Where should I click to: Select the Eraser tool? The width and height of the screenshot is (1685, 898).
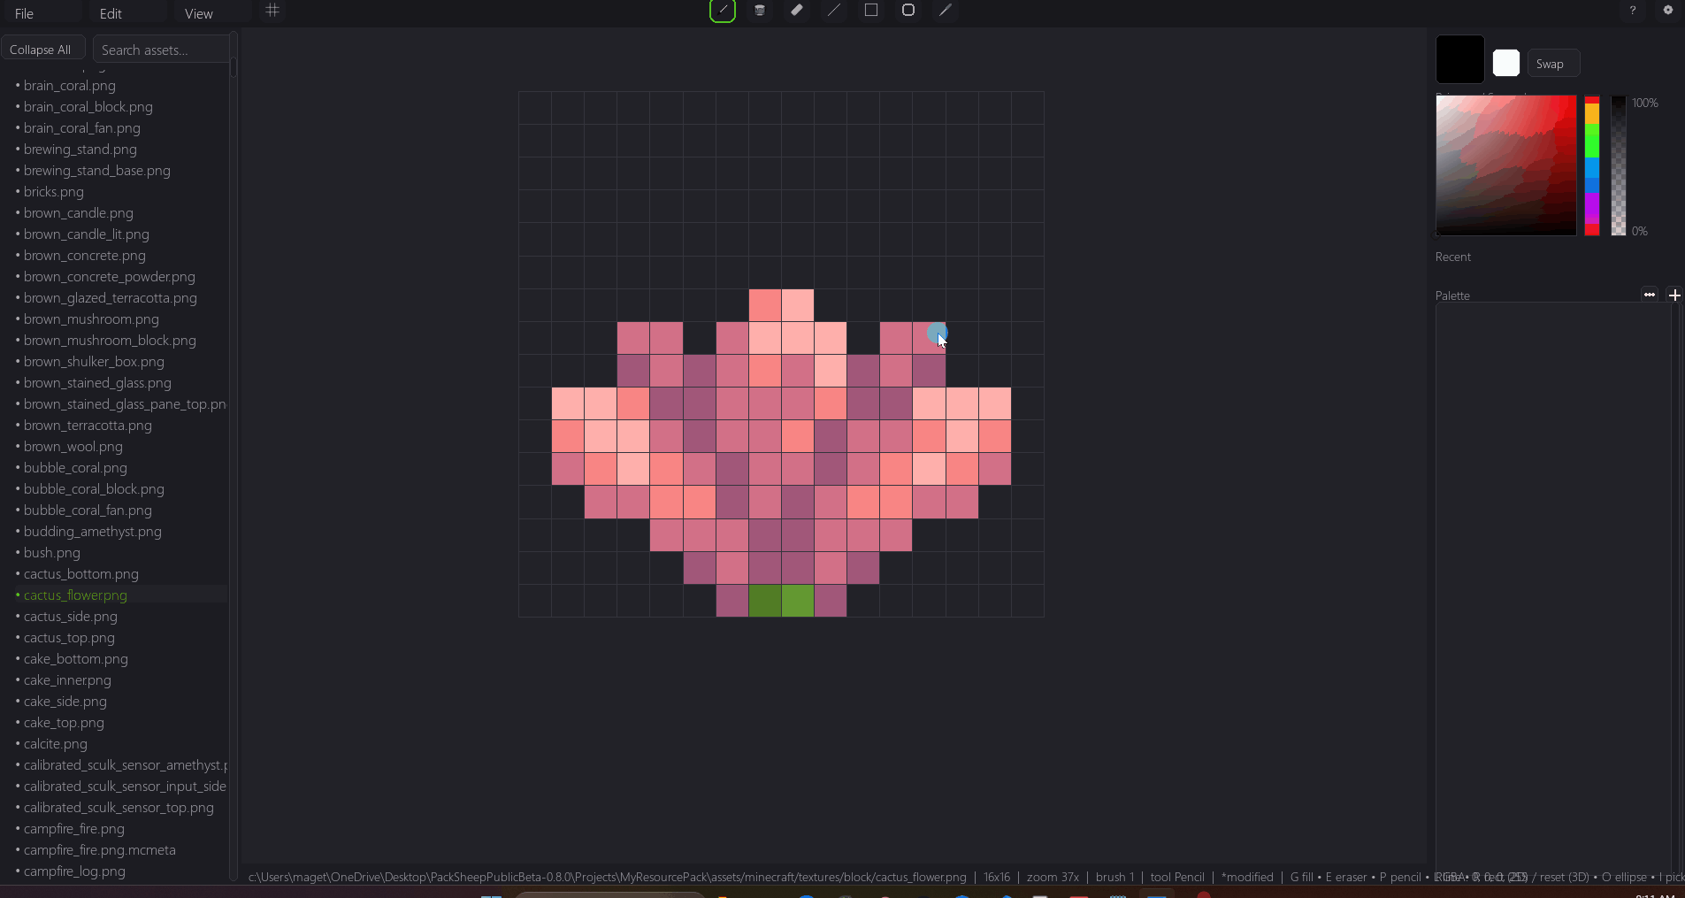point(797,11)
